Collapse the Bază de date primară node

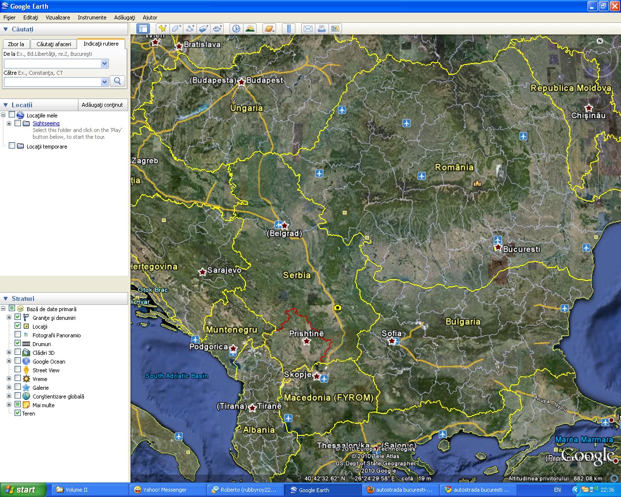pos(3,309)
